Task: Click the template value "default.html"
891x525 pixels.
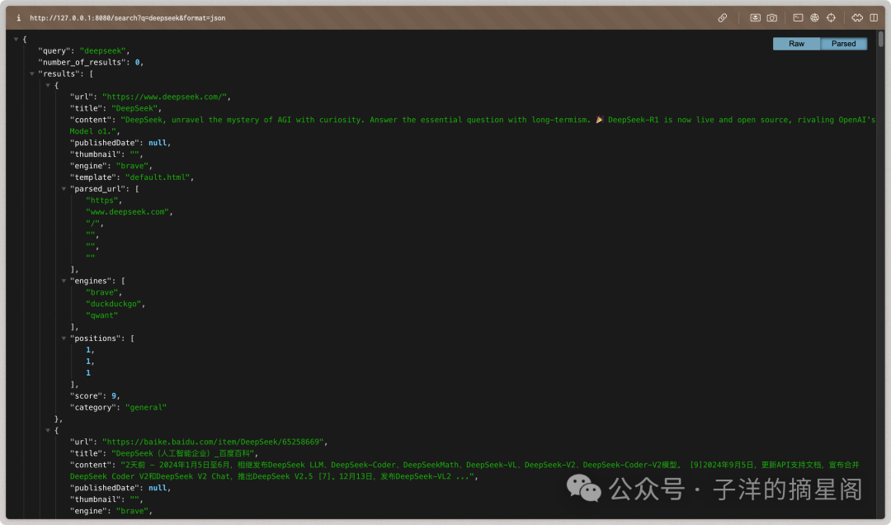Action: pyautogui.click(x=158, y=177)
